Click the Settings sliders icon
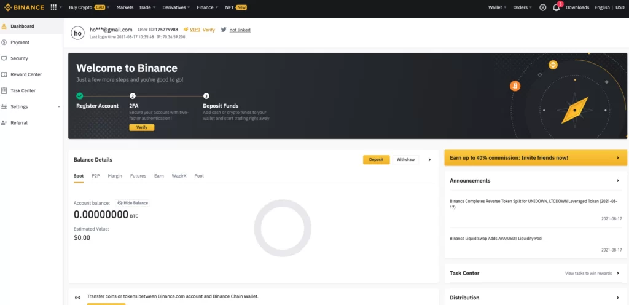The image size is (629, 305). (x=4, y=107)
